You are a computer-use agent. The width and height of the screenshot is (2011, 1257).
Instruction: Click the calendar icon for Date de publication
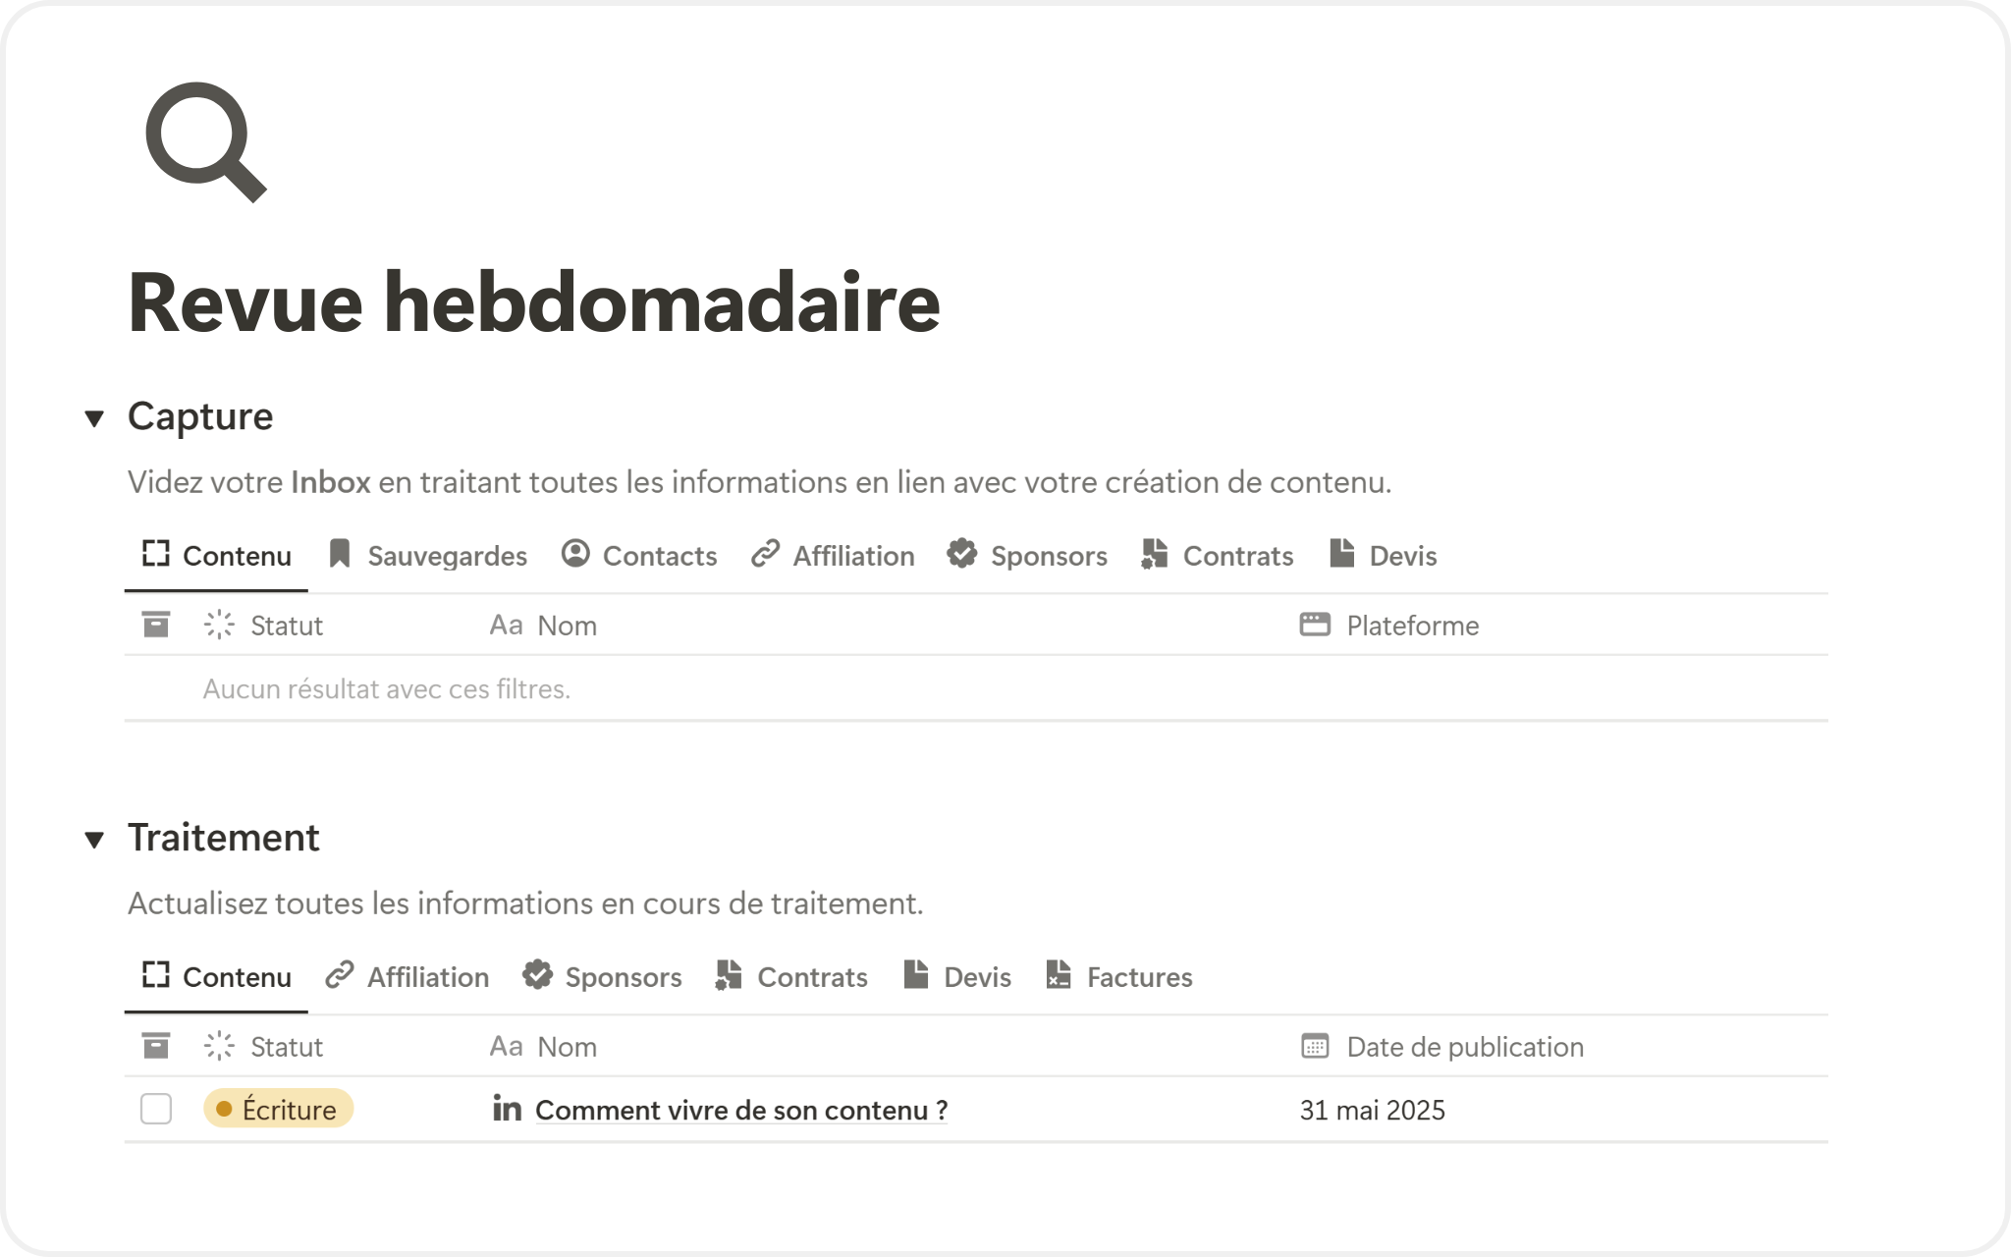click(1315, 1046)
